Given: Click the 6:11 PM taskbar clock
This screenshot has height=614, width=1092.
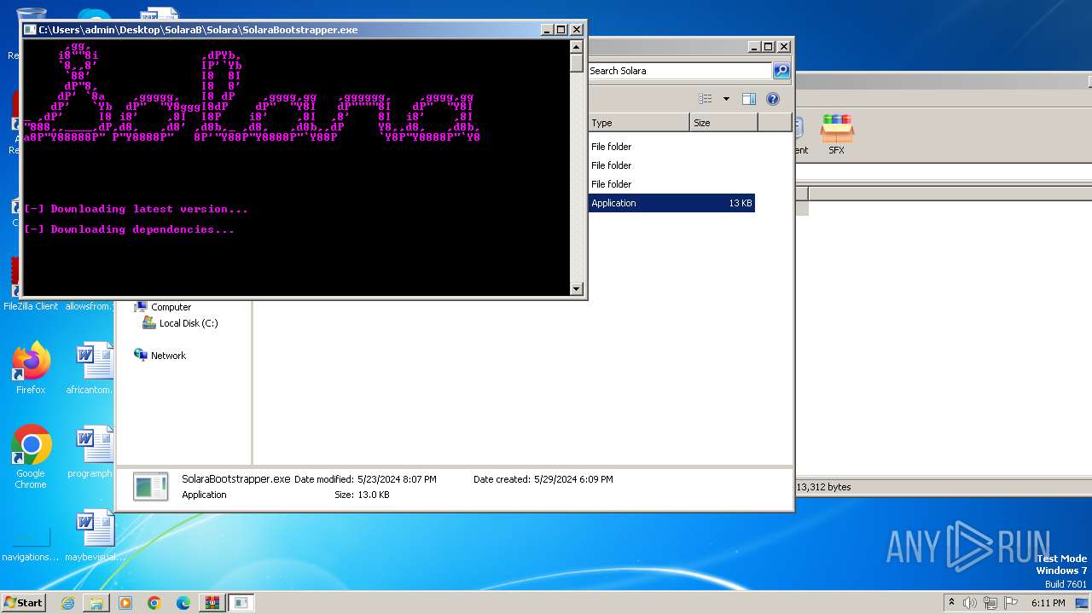Looking at the screenshot, I should [1048, 603].
